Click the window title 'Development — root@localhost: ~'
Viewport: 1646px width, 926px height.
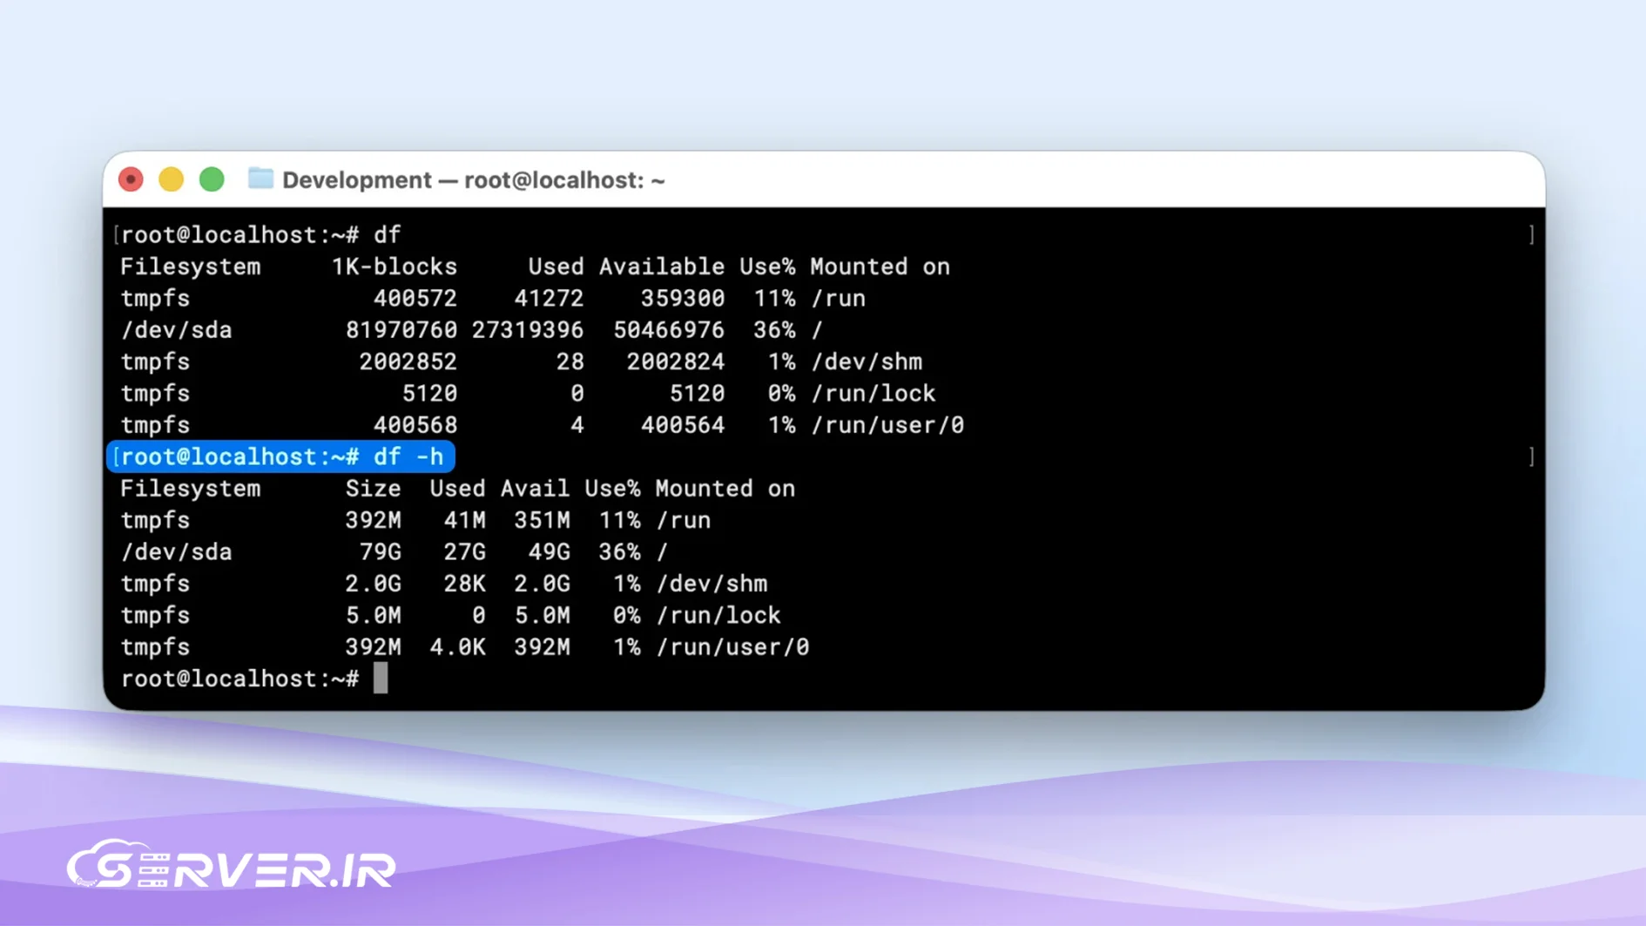[474, 180]
